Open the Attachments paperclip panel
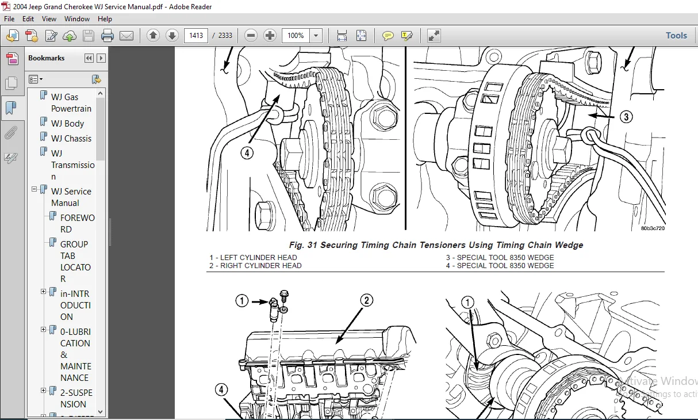 [11, 133]
